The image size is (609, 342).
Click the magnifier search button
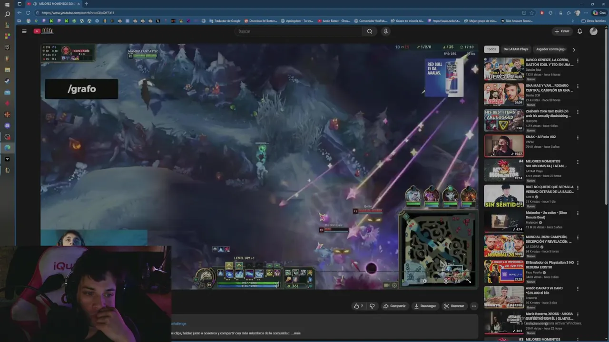(x=370, y=31)
